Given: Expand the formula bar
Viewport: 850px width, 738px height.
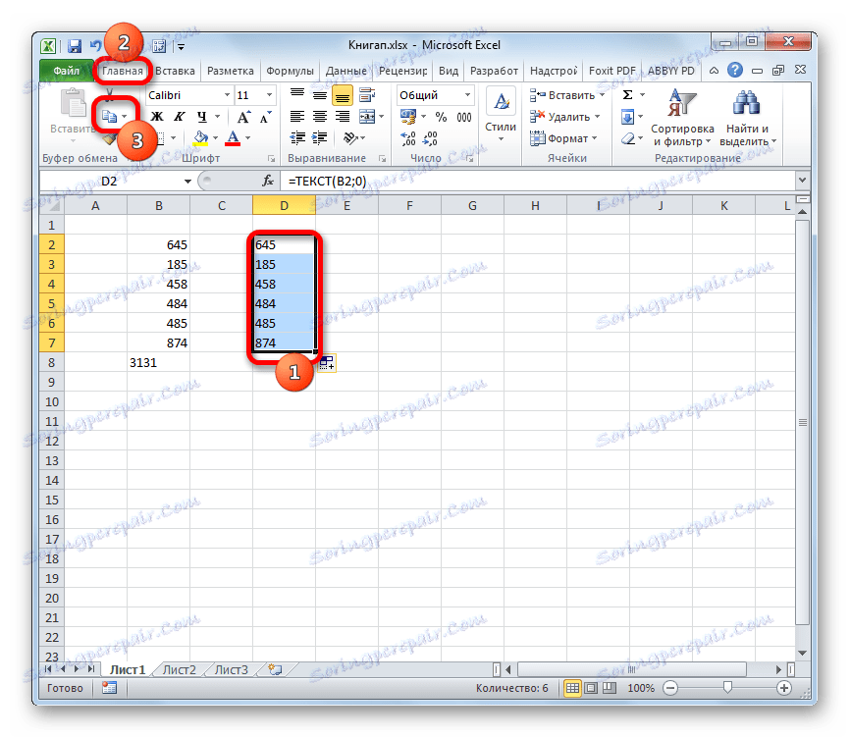Looking at the screenshot, I should tap(802, 181).
